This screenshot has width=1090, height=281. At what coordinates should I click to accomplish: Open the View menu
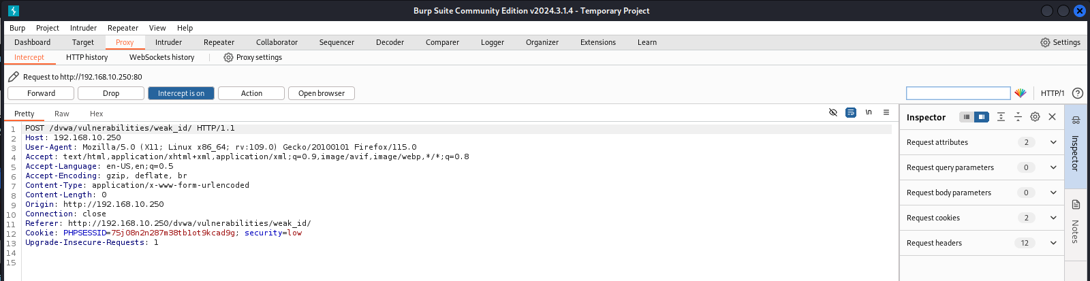[x=157, y=28]
